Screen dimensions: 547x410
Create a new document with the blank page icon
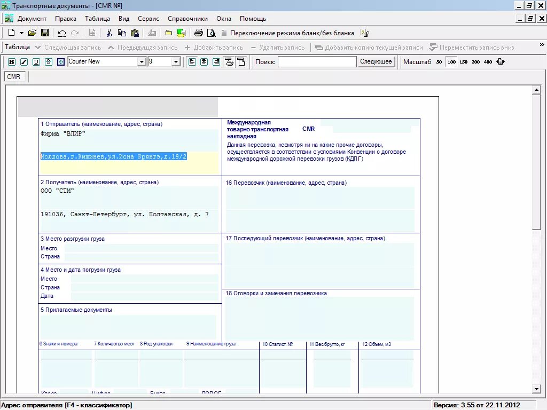coord(12,33)
